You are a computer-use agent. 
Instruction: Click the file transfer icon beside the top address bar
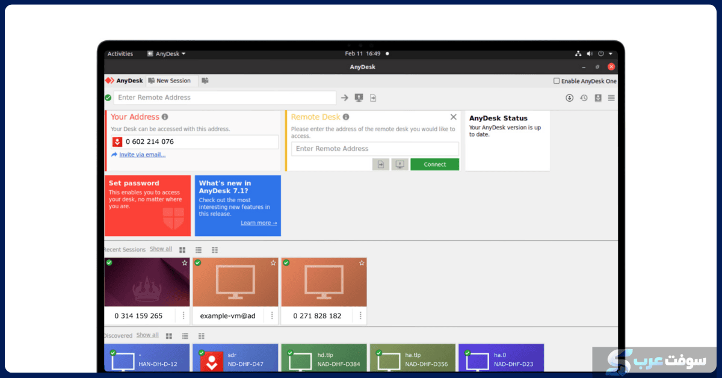pyautogui.click(x=373, y=98)
